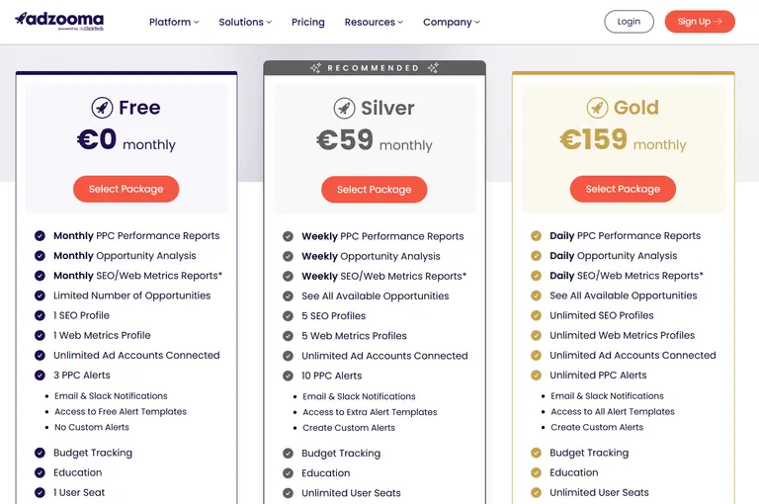Click the checkmark beside 5 SEO Profiles

point(288,315)
